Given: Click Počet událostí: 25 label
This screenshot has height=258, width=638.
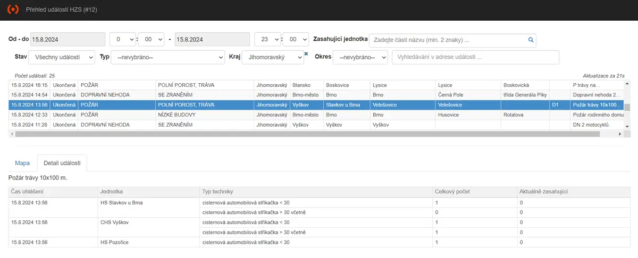Looking at the screenshot, I should coord(35,76).
